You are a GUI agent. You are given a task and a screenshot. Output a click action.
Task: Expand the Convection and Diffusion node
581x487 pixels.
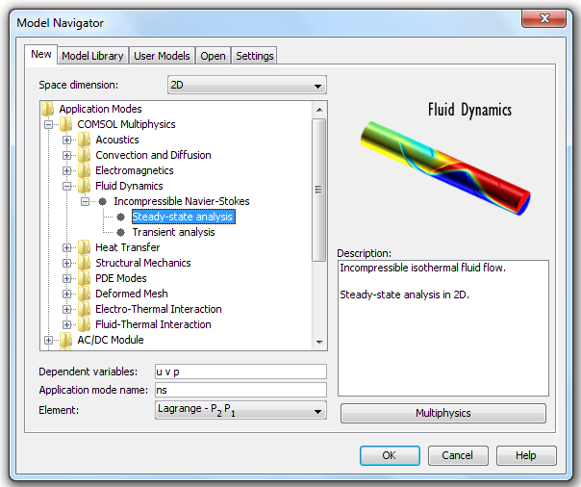pyautogui.click(x=66, y=155)
